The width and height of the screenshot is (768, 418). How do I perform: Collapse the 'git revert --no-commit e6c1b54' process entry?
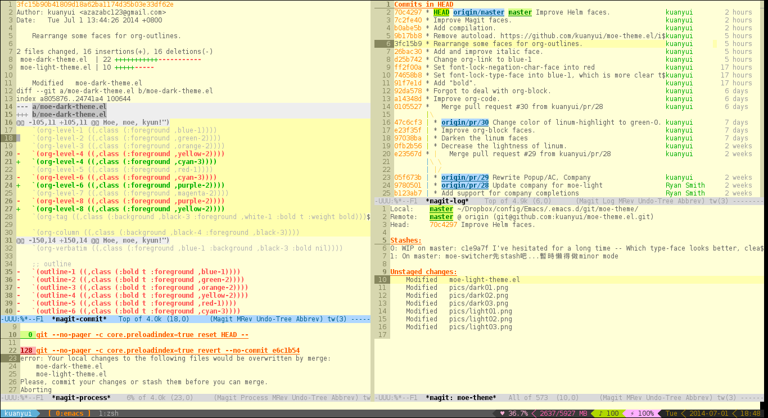(x=168, y=351)
